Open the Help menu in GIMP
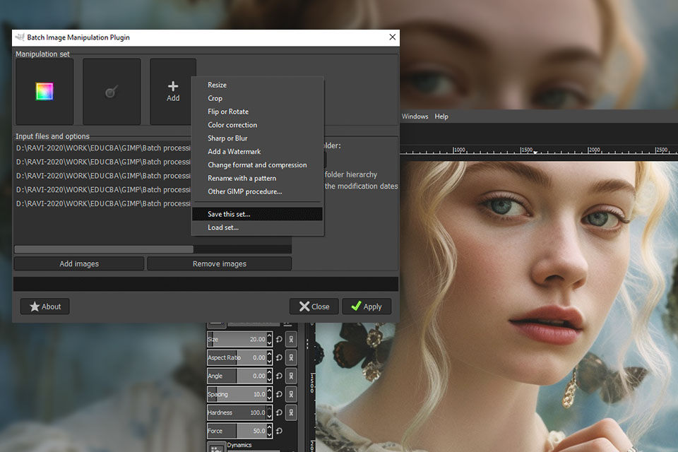678x452 pixels. pos(441,117)
